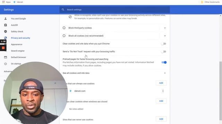Image resolution: width=222 pixels, height=124 pixels.
Task: Click the Default browser window icon
Action: (x=6, y=57)
